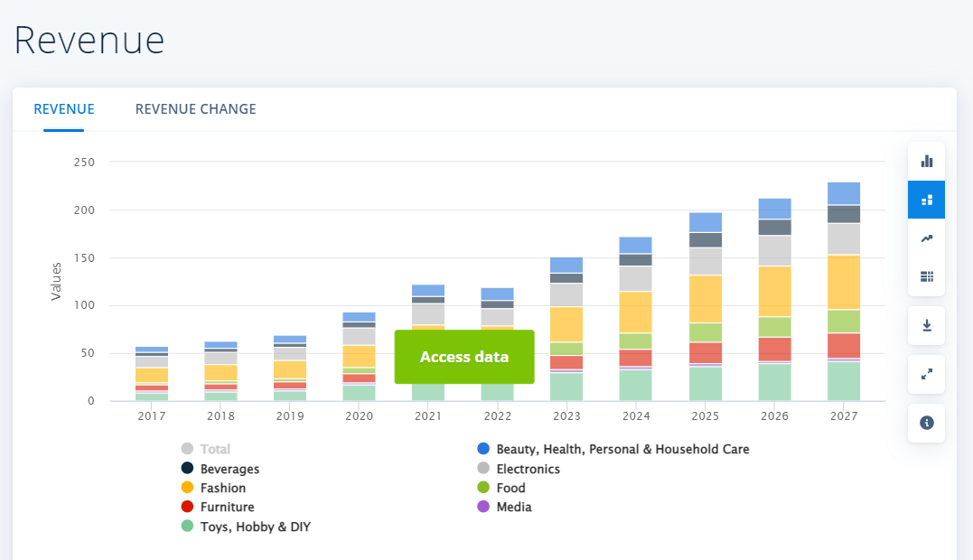Expand the chart to fullscreen

tap(926, 374)
